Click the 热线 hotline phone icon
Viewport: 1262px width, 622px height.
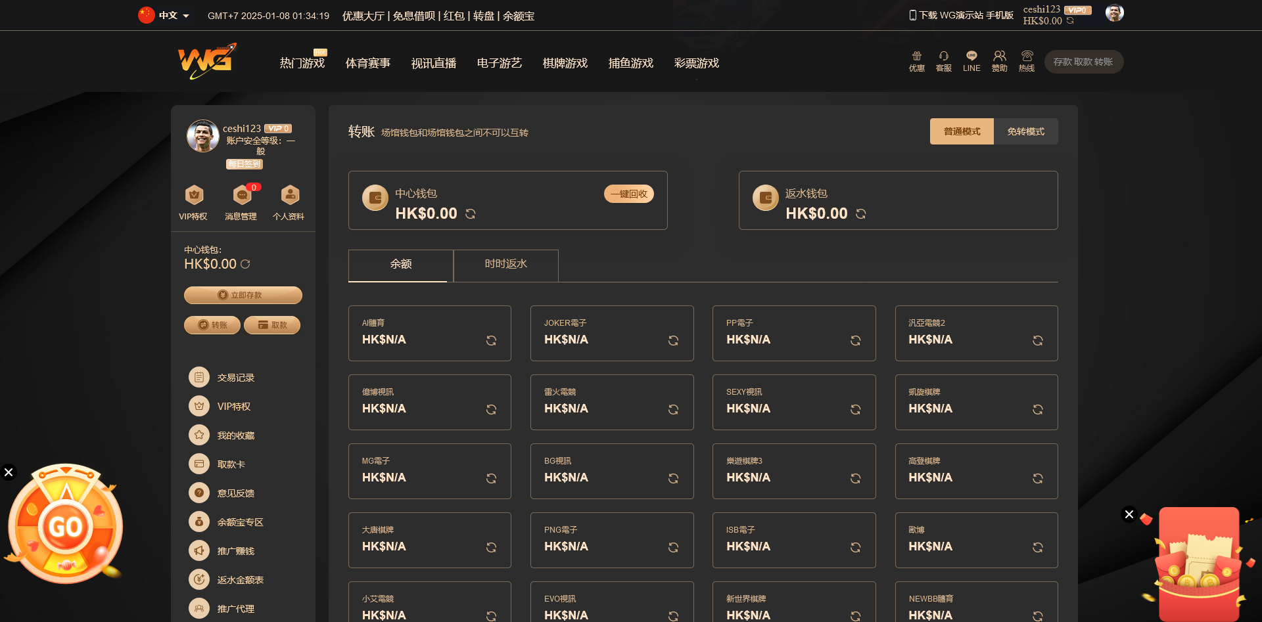point(1027,56)
